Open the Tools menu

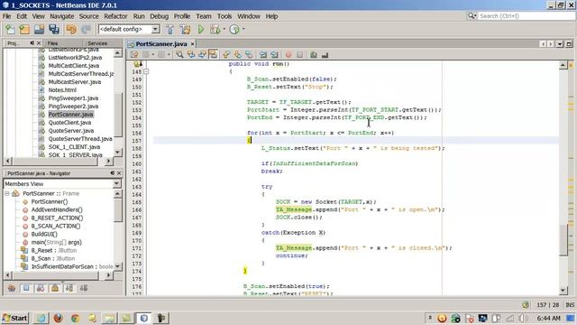224,16
